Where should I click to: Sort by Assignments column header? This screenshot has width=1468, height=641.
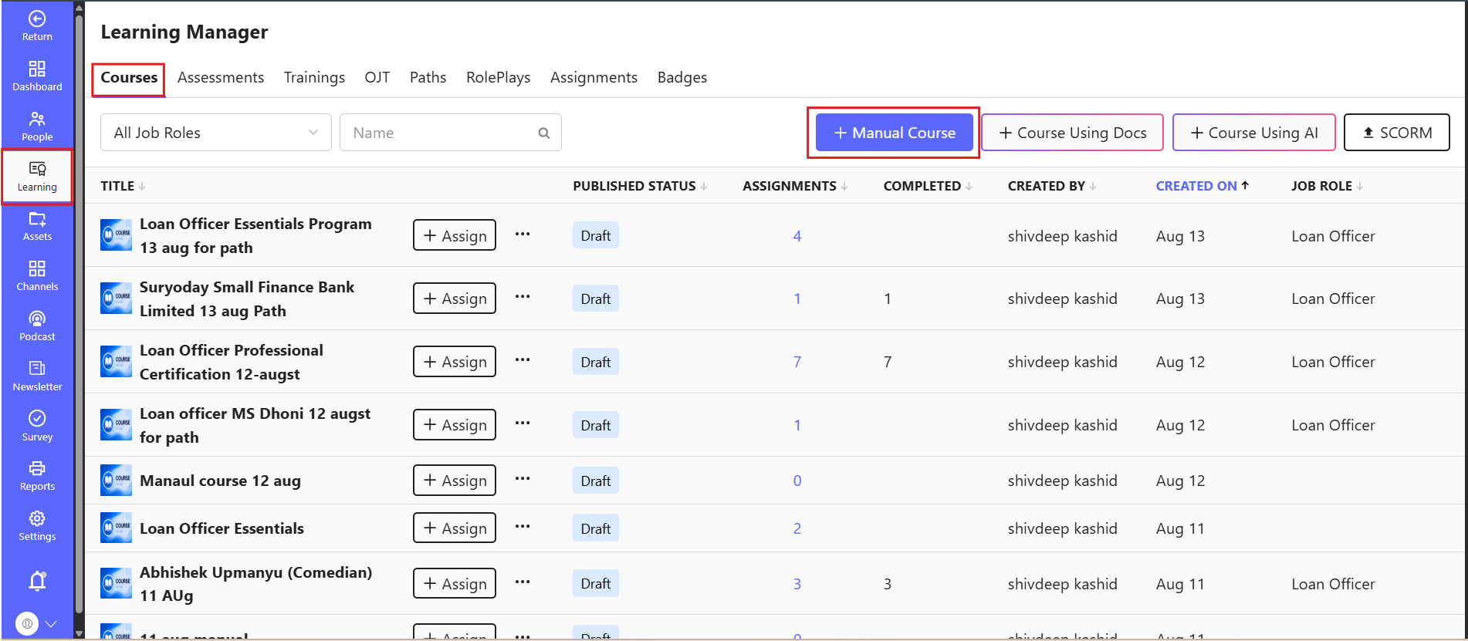coord(795,186)
